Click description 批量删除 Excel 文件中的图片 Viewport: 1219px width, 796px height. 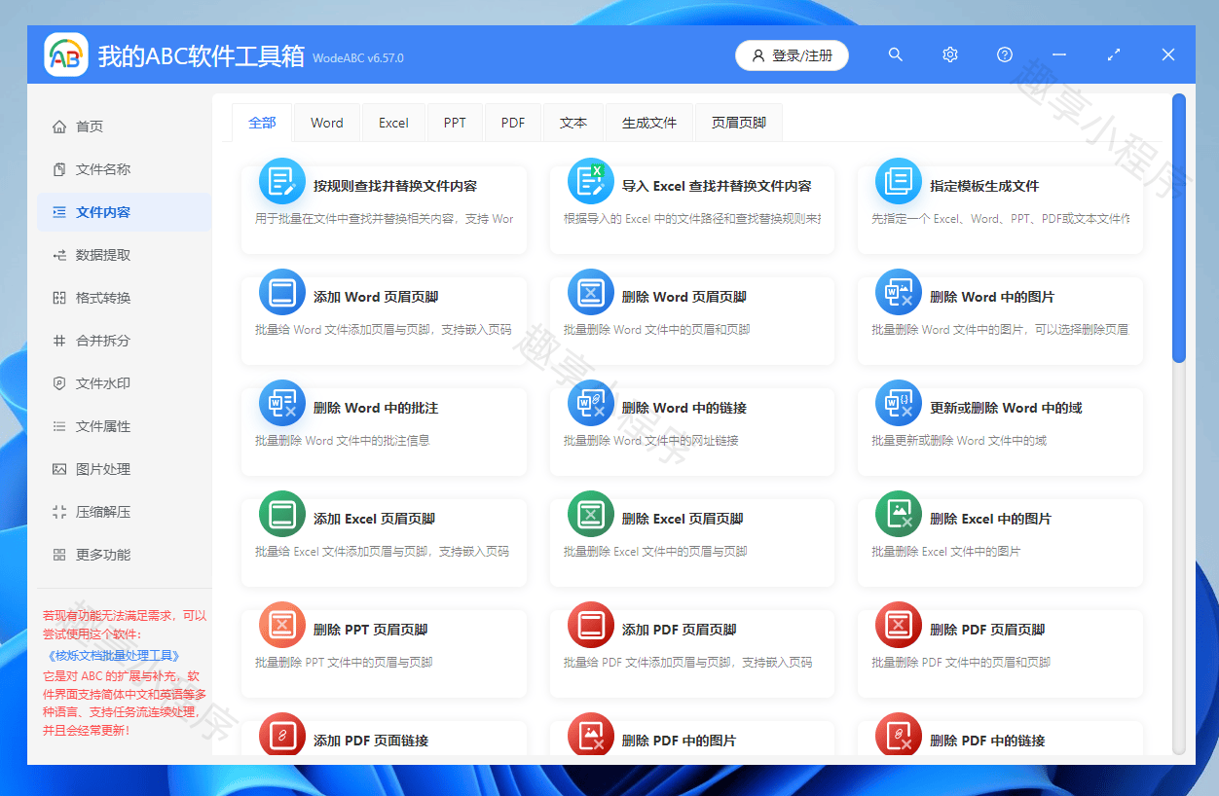click(x=946, y=552)
